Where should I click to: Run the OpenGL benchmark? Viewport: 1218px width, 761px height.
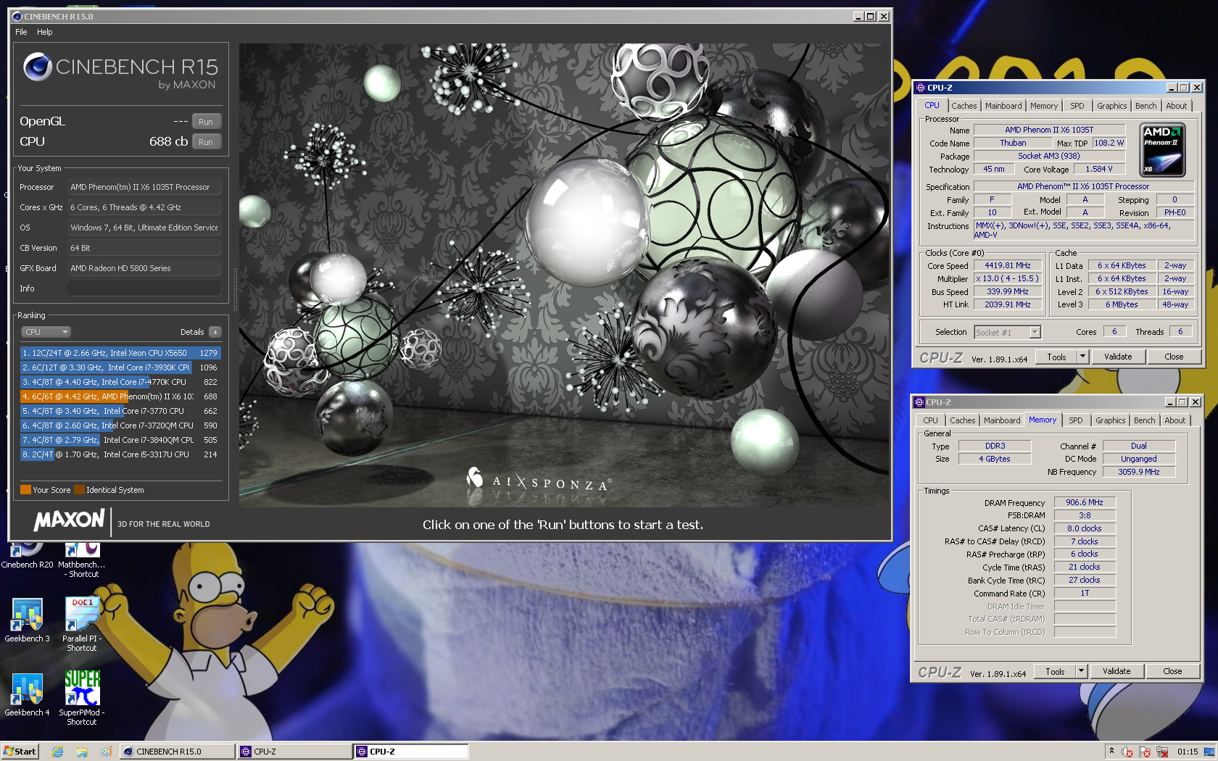click(x=206, y=122)
